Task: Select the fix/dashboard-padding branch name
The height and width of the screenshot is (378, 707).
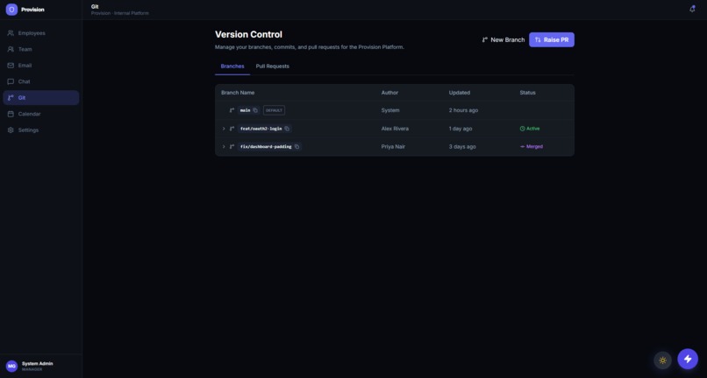Action: [x=266, y=147]
